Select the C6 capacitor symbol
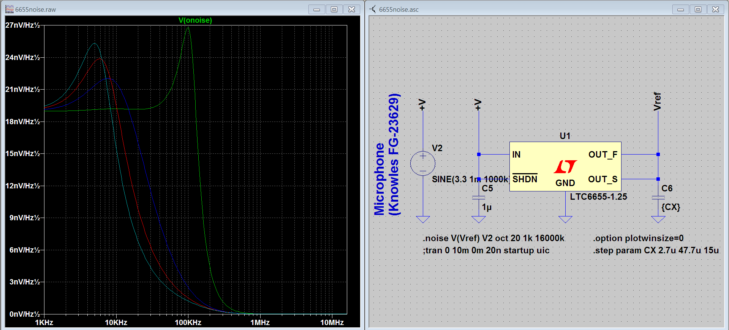This screenshot has height=330, width=729. (x=658, y=197)
